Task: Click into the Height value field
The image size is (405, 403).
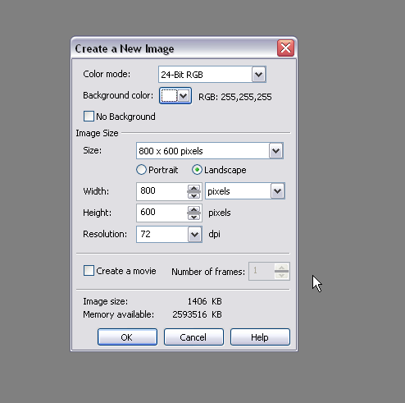Action: tap(162, 213)
